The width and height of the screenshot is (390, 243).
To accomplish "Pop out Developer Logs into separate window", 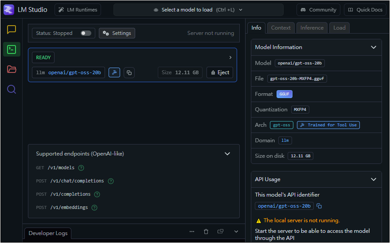I will click(220, 232).
